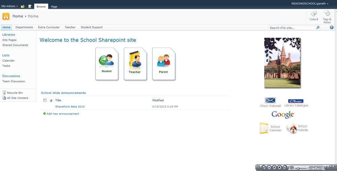The image size is (337, 171).
Task: Mute the media player volume
Action: (292, 168)
